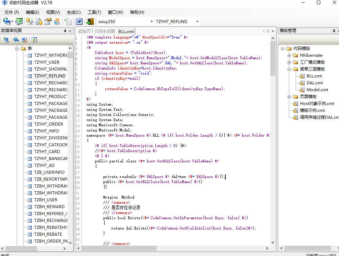
Task: Collapse the 代码模版 tree node
Action: (282, 48)
